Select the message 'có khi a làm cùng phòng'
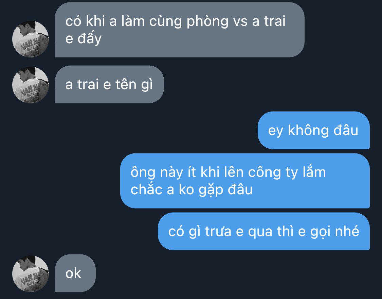Screen dimensions: 382x299 180,30
